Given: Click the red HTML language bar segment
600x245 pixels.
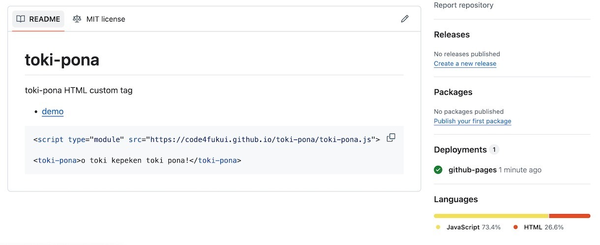Looking at the screenshot, I should pos(570,216).
